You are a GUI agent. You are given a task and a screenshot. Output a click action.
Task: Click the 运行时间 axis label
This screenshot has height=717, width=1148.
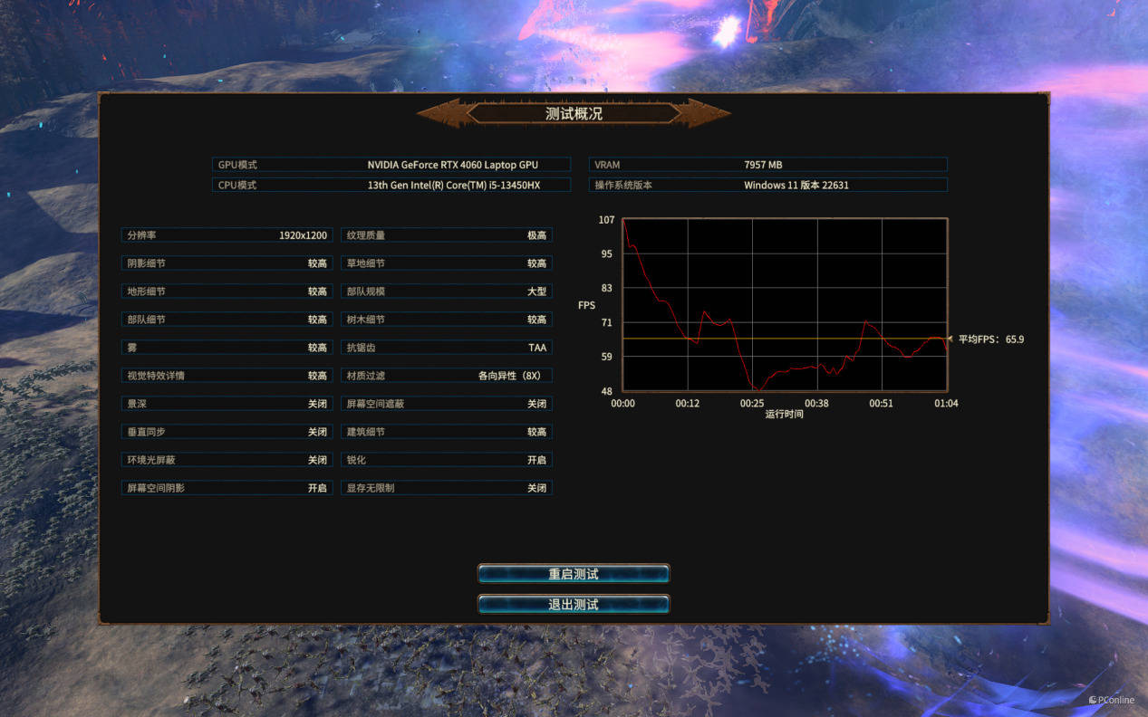coord(785,415)
